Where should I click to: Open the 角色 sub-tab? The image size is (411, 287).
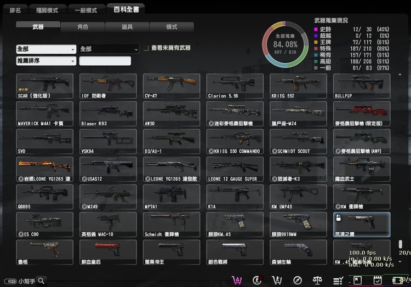[83, 27]
